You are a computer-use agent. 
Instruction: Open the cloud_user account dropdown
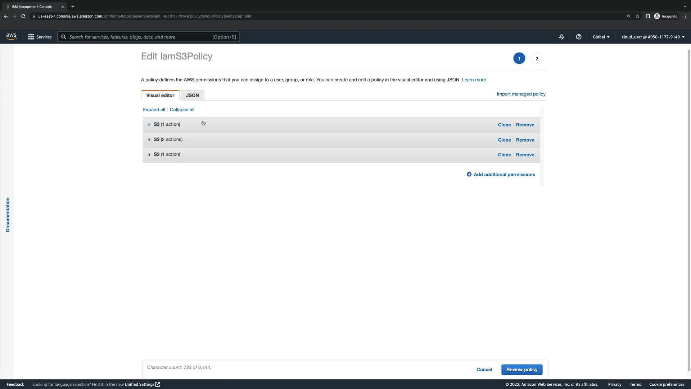click(x=653, y=37)
